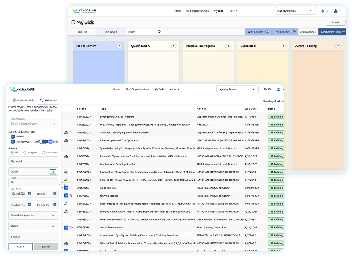Click federal icon on Commercial Lodging BPA row

pyautogui.click(x=66, y=133)
